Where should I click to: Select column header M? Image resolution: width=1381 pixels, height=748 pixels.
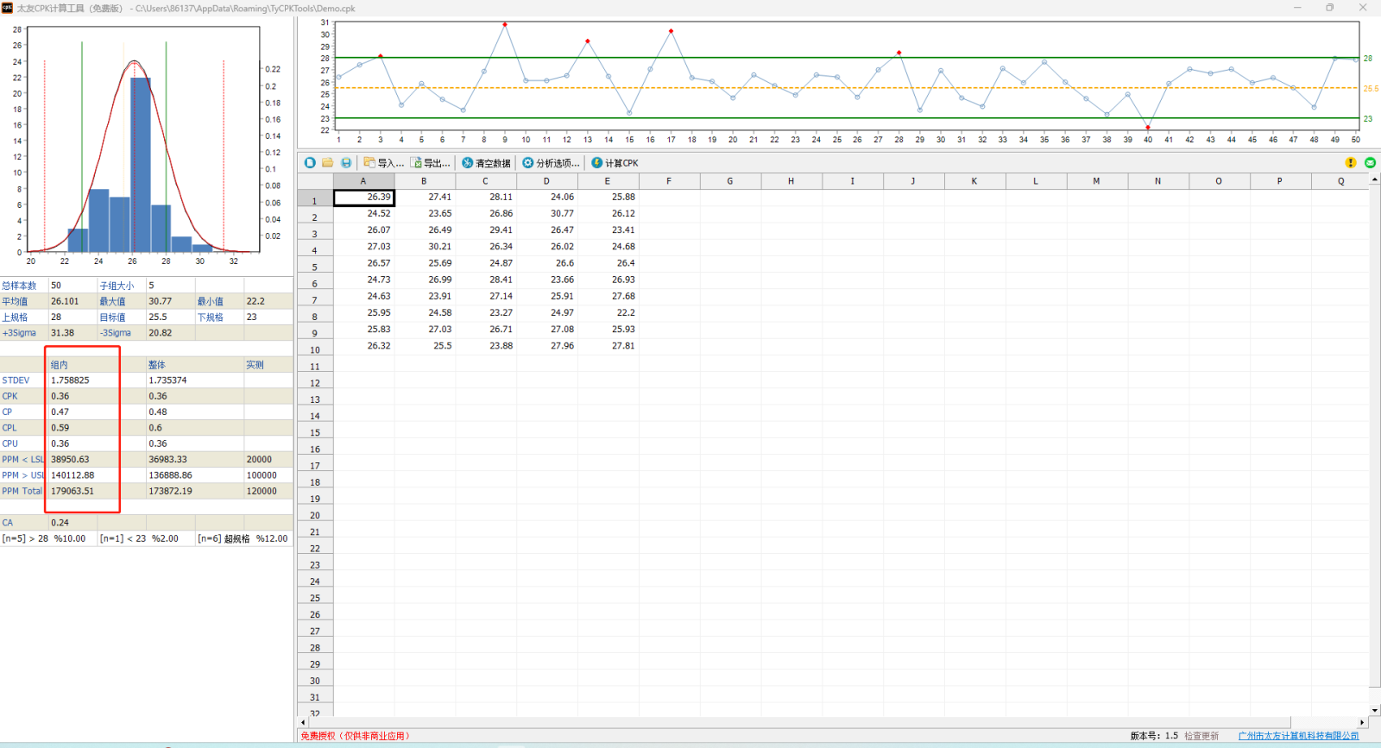[1096, 181]
